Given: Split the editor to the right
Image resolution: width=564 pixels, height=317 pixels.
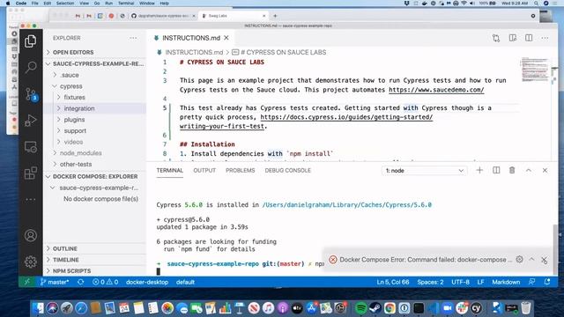Looking at the screenshot, I should (x=529, y=38).
